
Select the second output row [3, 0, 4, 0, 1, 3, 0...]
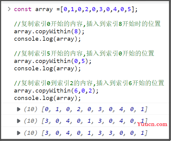85,121
